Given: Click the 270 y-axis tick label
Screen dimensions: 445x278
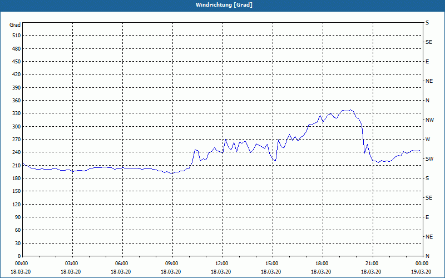Looking at the screenshot, I should pos(17,140).
